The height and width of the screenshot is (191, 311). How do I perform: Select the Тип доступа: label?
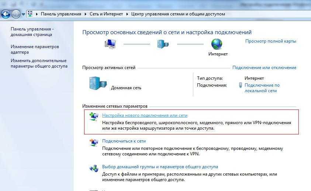pos(210,78)
